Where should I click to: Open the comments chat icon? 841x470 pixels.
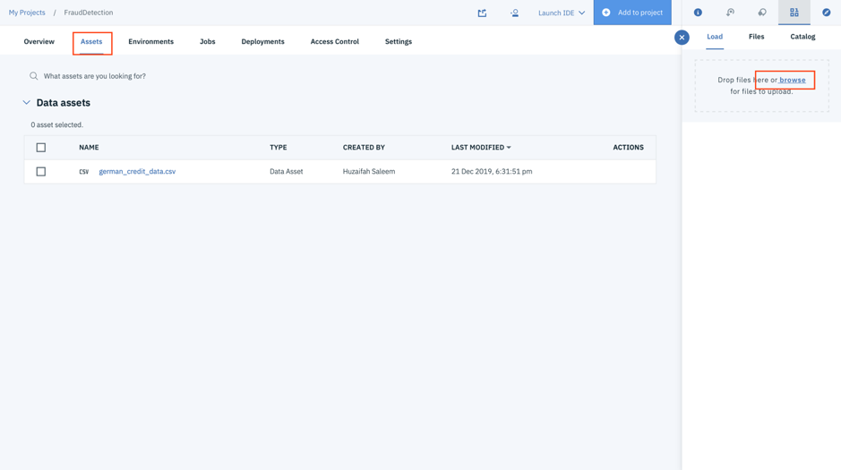click(762, 13)
